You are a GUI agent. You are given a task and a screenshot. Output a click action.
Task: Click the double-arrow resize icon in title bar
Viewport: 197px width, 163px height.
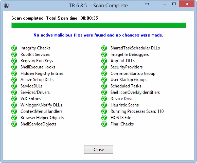(x=147, y=4)
